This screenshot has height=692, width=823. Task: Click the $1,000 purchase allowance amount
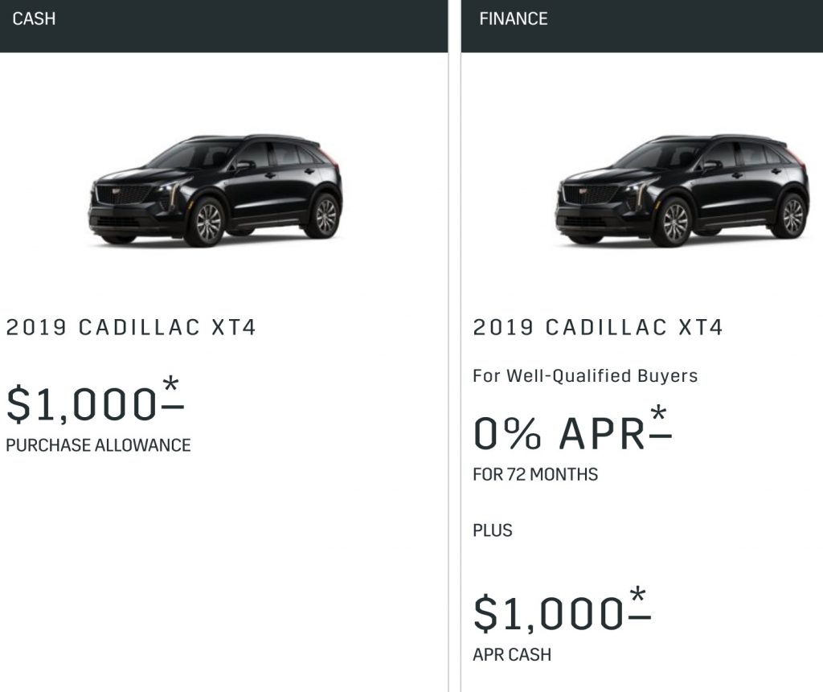click(x=82, y=403)
